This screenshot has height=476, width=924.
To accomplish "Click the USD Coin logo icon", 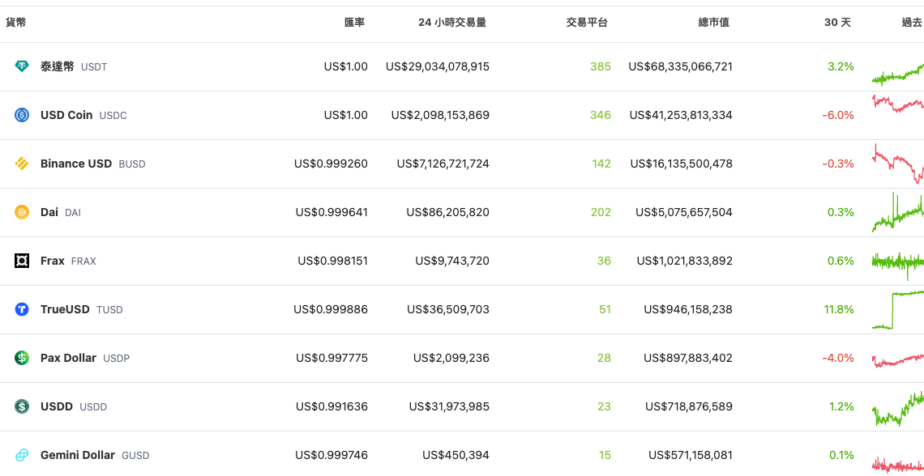I will [22, 115].
